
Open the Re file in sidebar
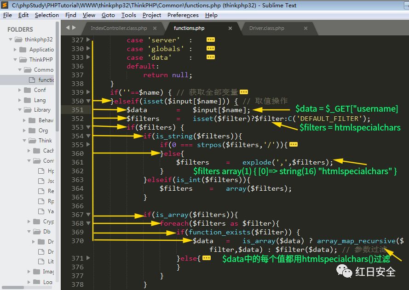(x=51, y=191)
